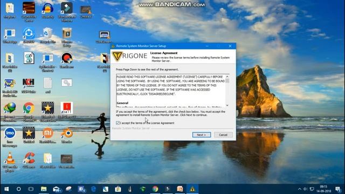Open Microsoft Store from the taskbar
This screenshot has width=345, height=194.
click(x=118, y=189)
